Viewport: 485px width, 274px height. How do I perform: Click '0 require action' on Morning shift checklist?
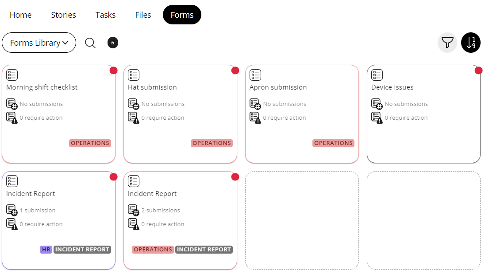point(41,118)
